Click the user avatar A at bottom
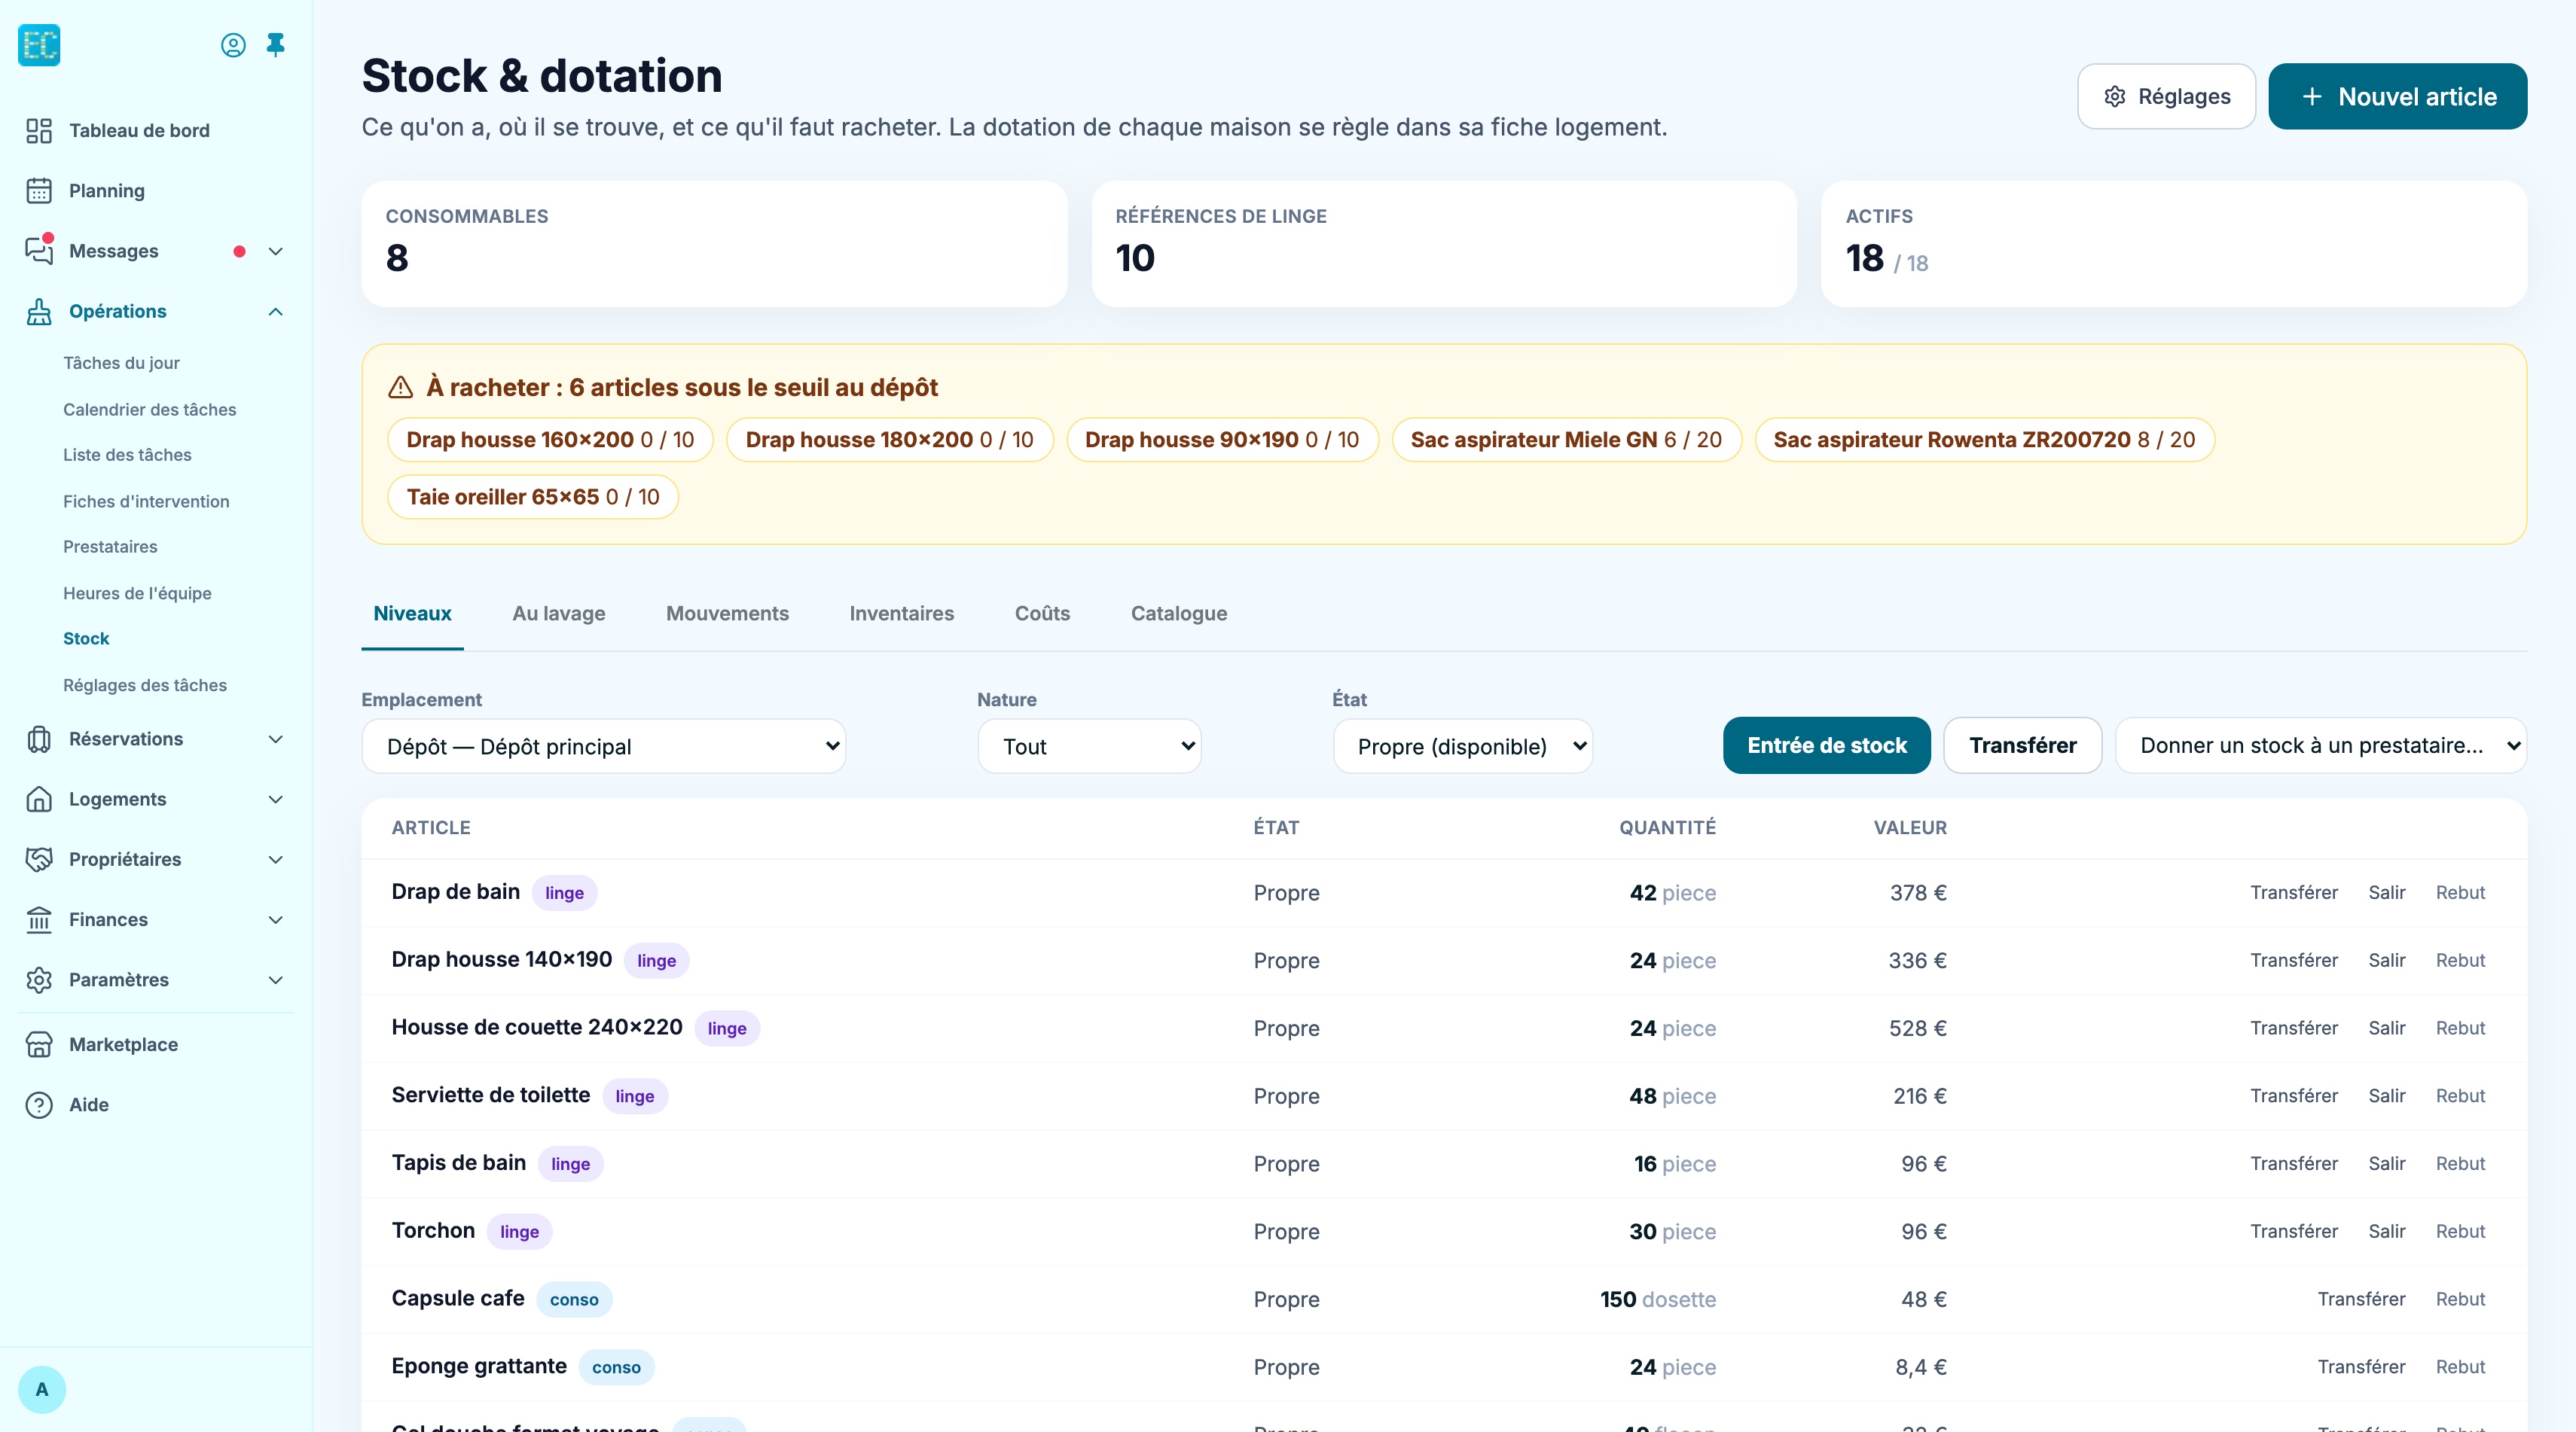This screenshot has width=2576, height=1432. [42, 1389]
